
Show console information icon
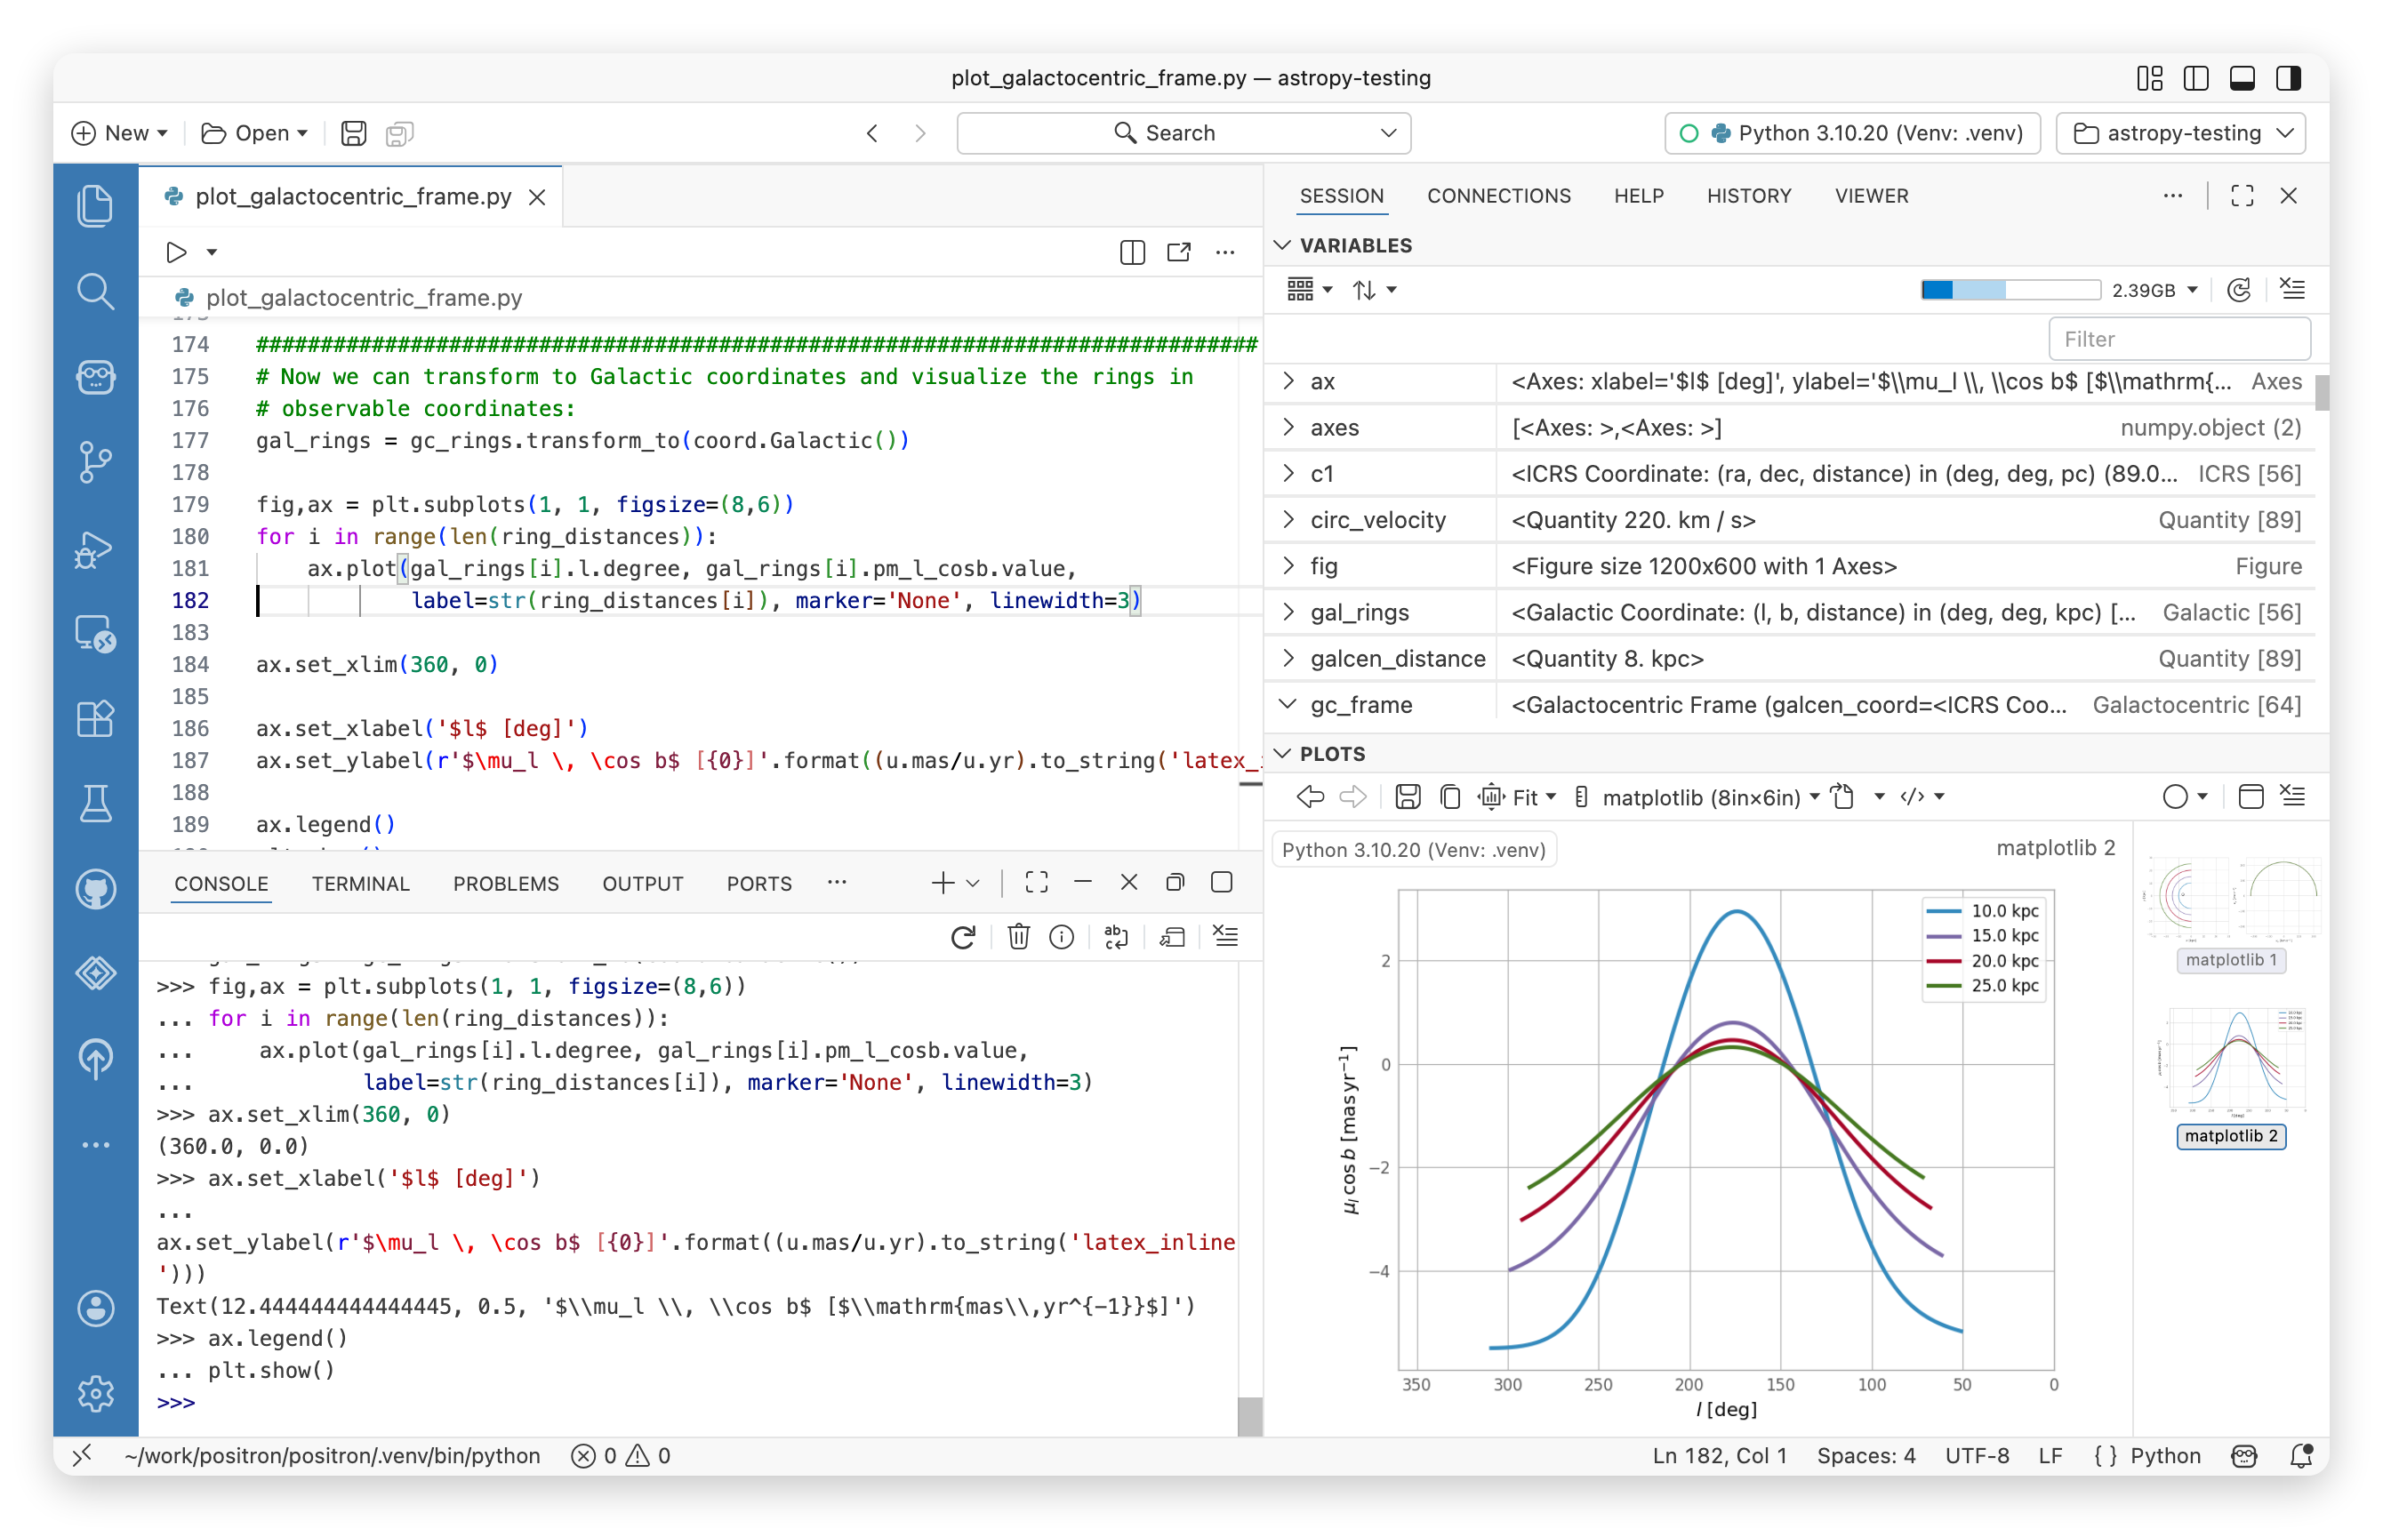1062,936
